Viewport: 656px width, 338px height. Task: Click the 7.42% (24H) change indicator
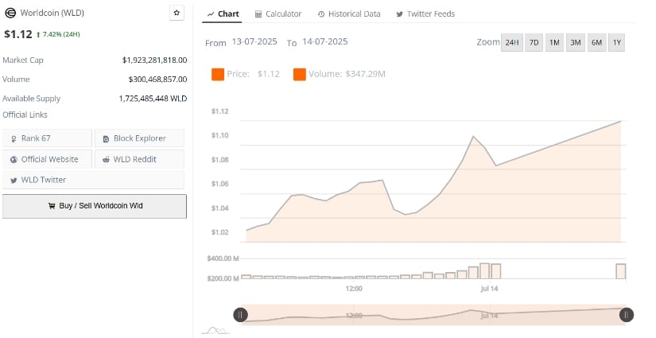(x=58, y=34)
